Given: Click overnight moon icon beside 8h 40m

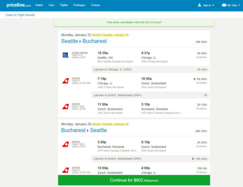Looking at the screenshot, I should point(195,79).
